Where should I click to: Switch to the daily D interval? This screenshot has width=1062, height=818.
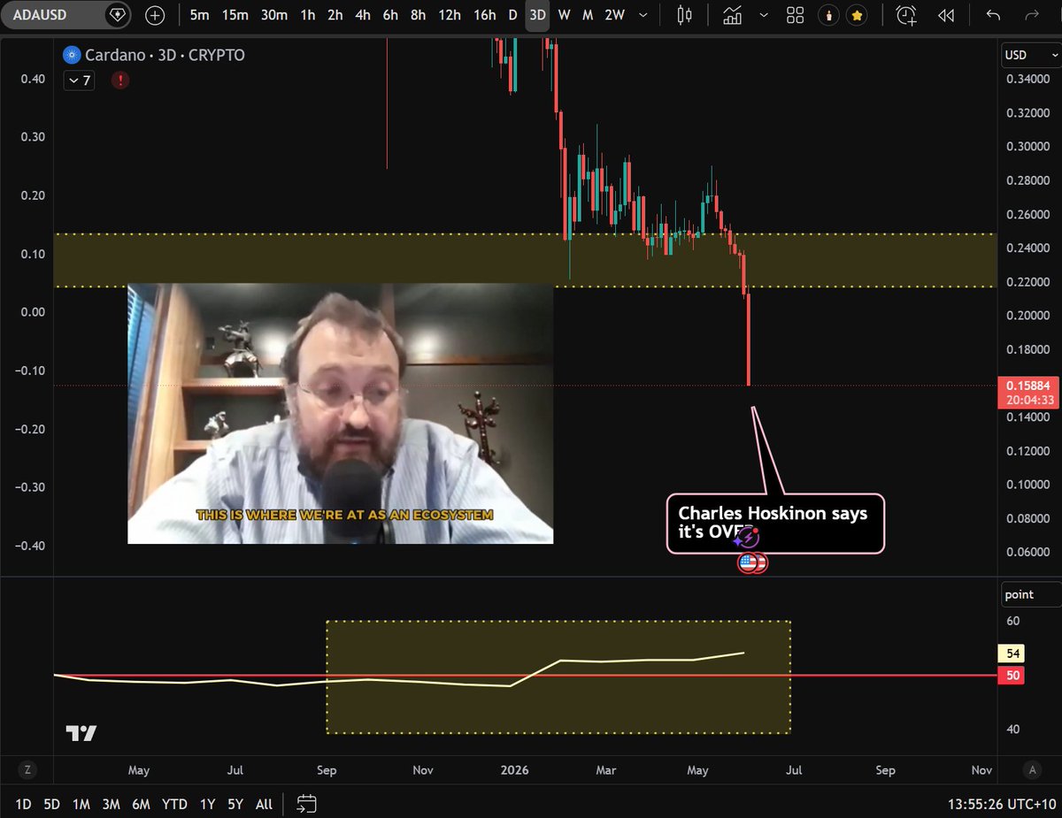point(512,15)
